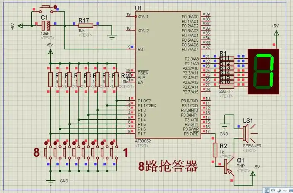Click the ground symbol right of R17

(x=113, y=37)
